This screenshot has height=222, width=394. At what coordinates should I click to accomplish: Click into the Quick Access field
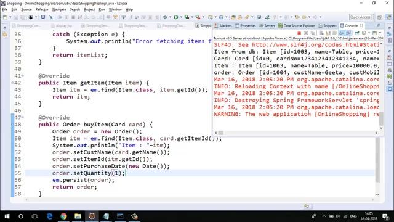pos(360,17)
